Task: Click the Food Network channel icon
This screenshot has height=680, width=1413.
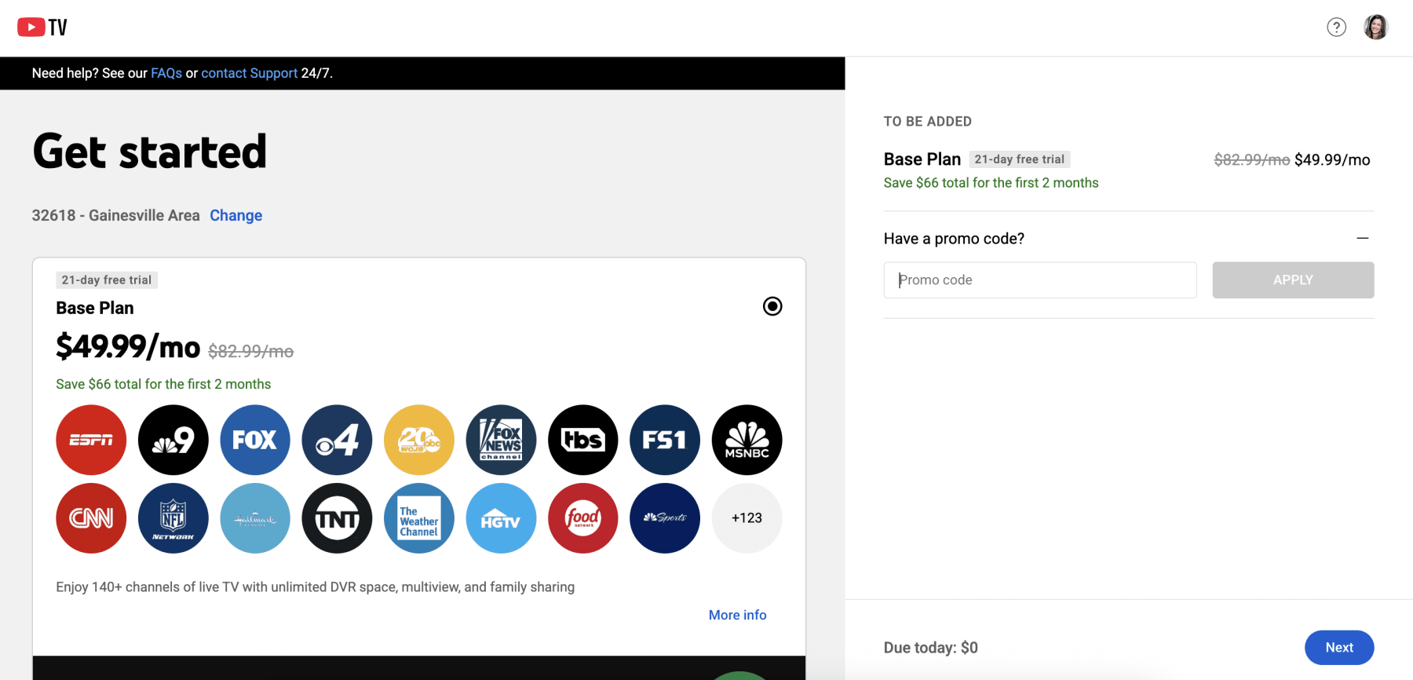Action: tap(583, 518)
